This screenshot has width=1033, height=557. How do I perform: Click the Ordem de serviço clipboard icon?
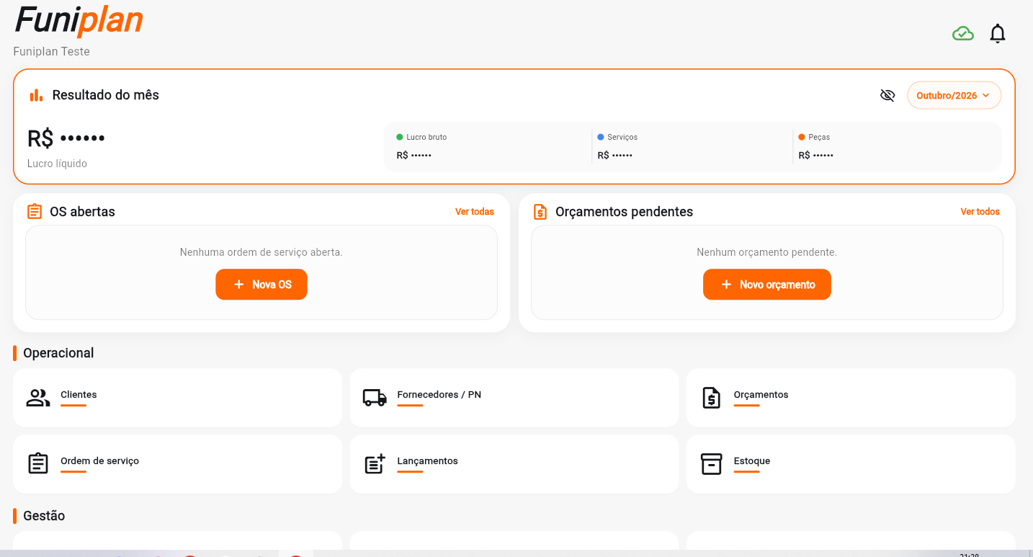(38, 463)
